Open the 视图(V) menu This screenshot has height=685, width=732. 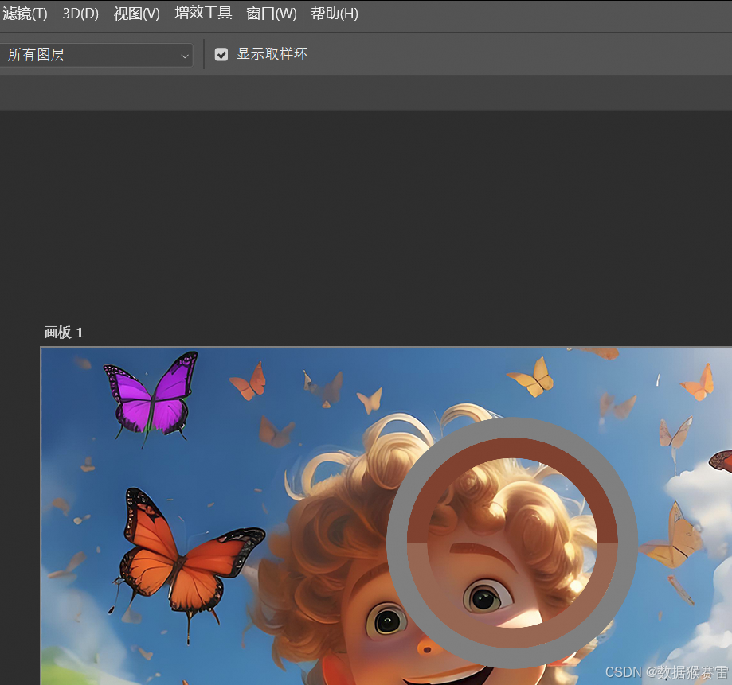pyautogui.click(x=136, y=14)
